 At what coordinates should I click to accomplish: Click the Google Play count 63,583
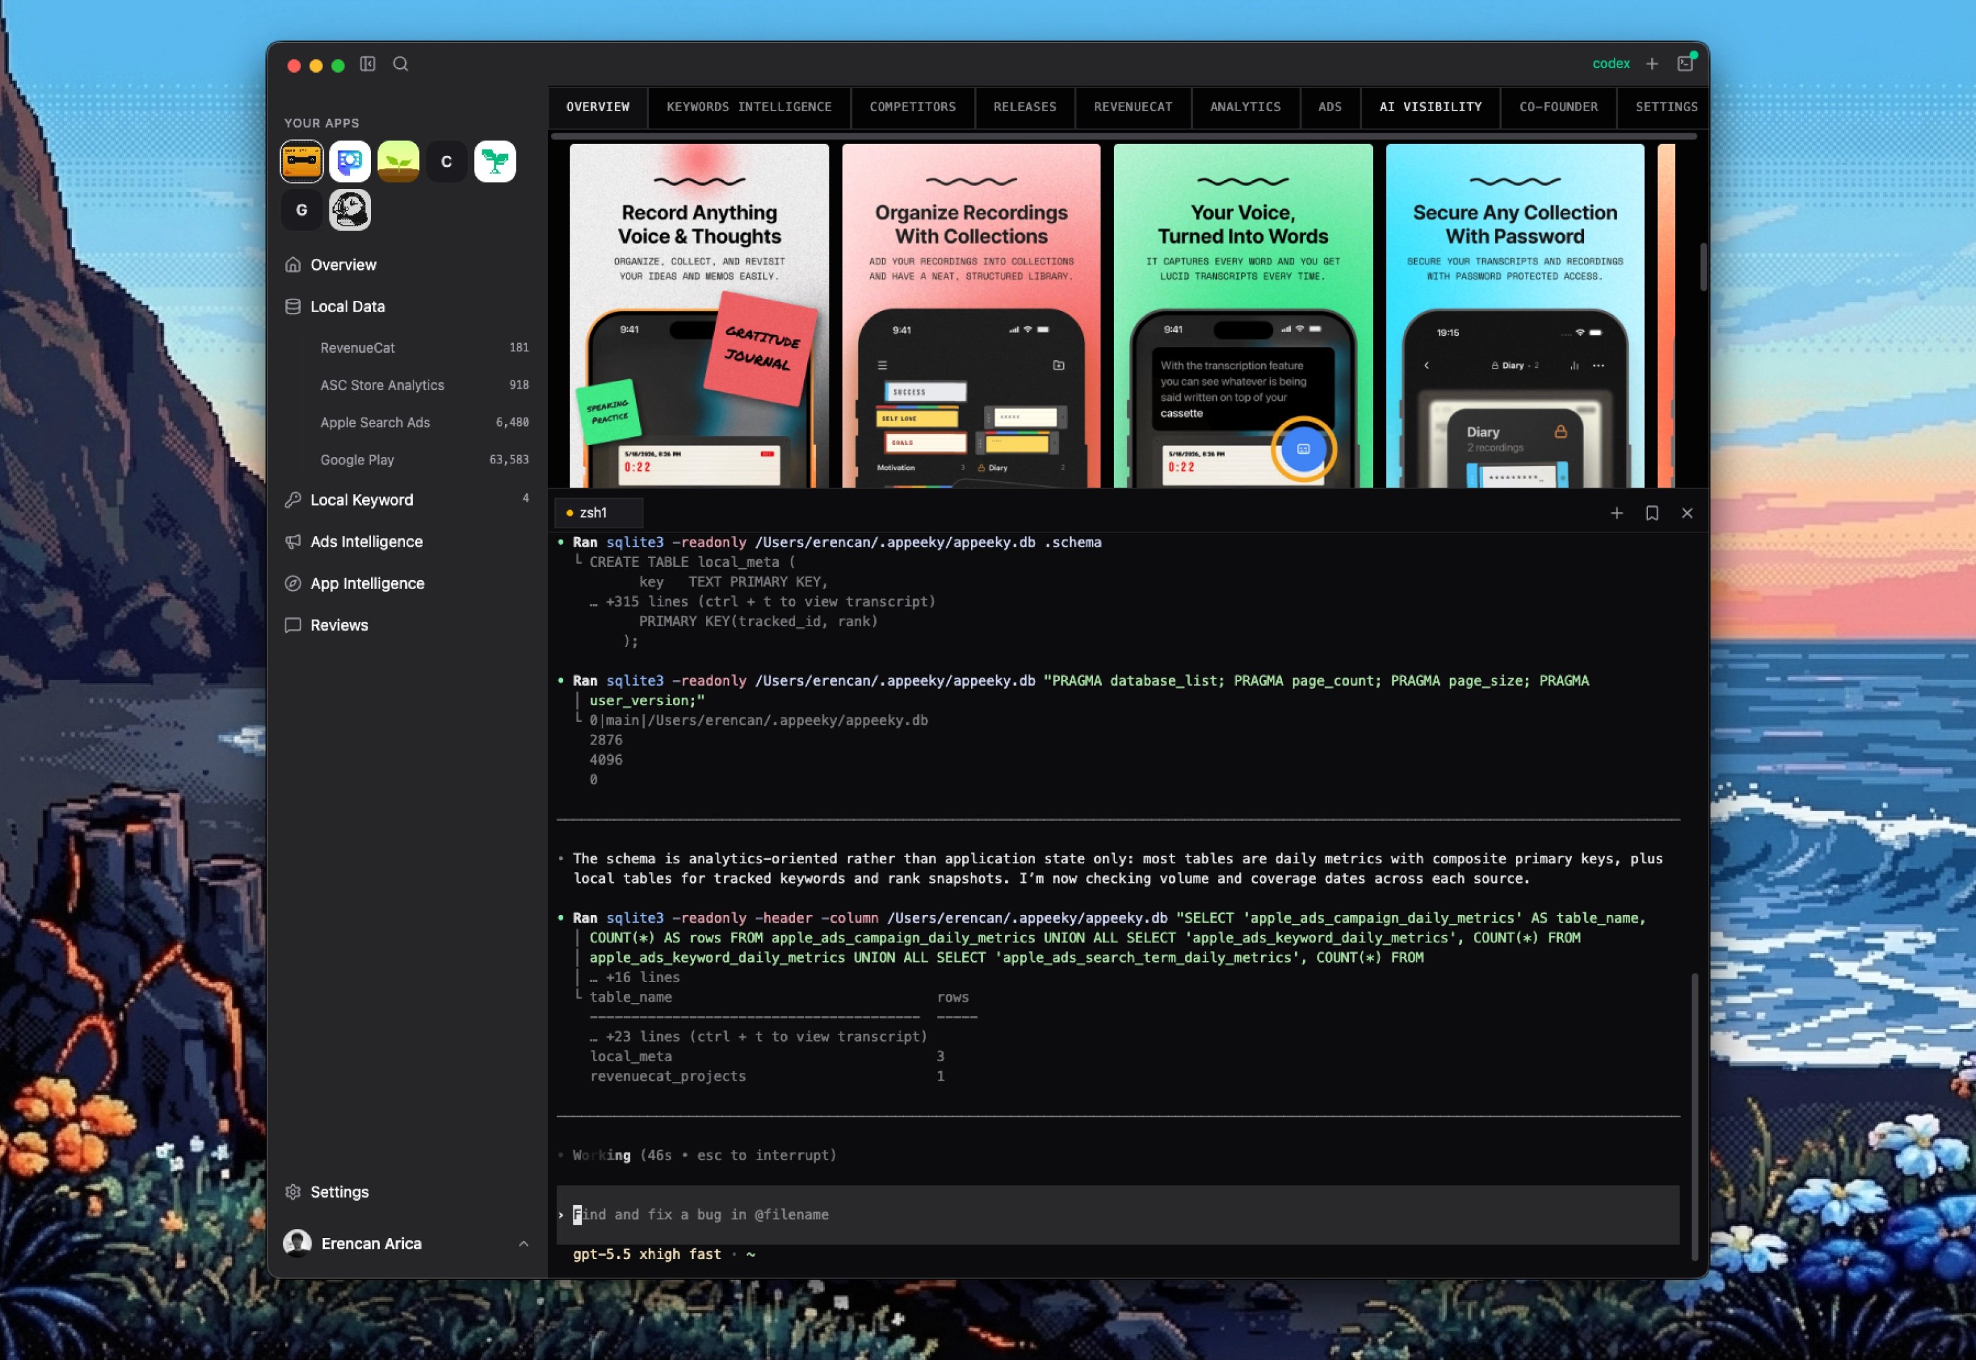509,460
